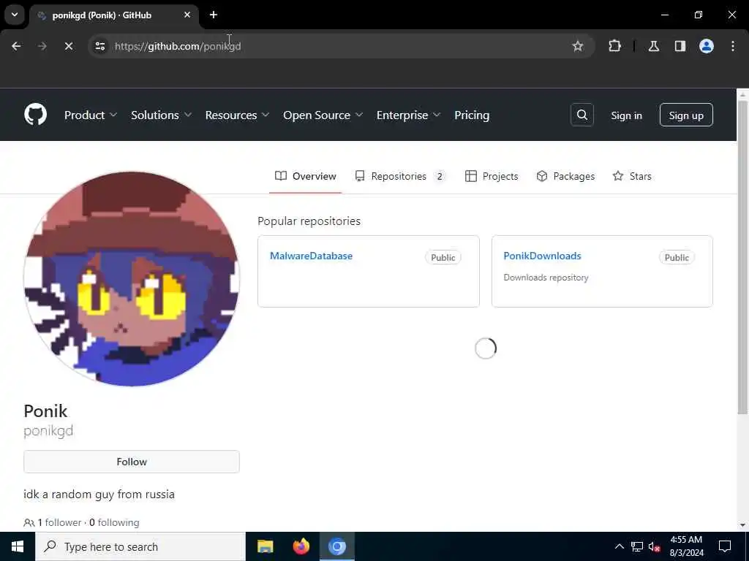Click the Sign in link
Screen dimensions: 749x561
point(626,115)
